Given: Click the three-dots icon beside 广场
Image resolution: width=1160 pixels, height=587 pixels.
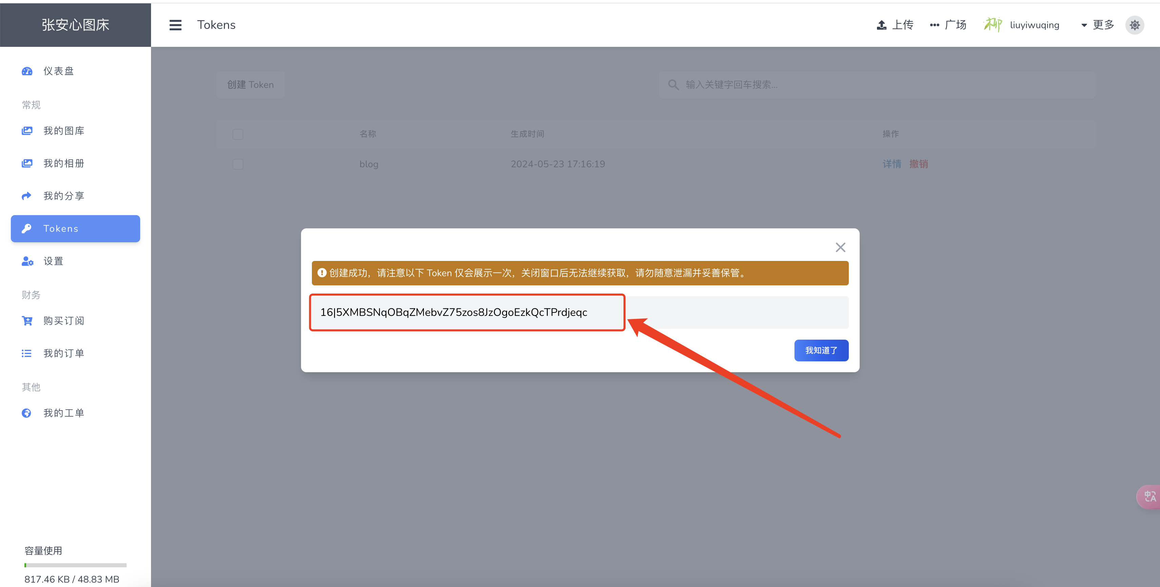Looking at the screenshot, I should [x=934, y=25].
